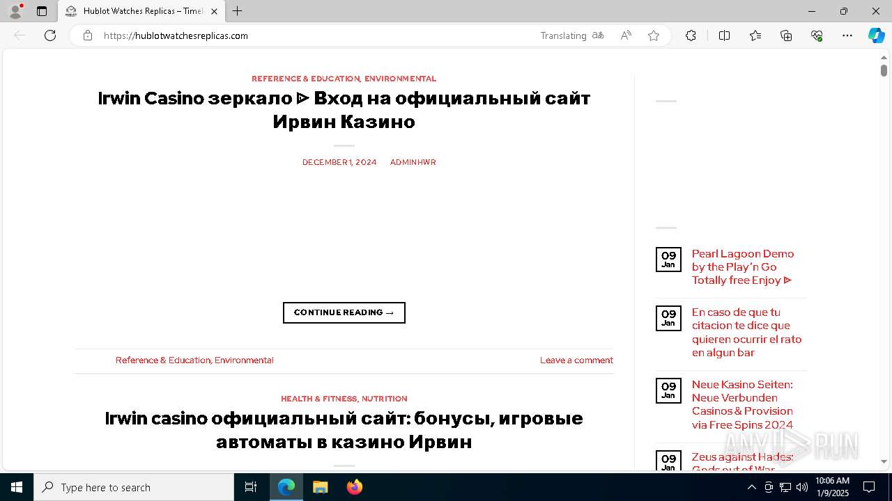Add this page to favorites star
The height and width of the screenshot is (501, 892).
pos(654,35)
